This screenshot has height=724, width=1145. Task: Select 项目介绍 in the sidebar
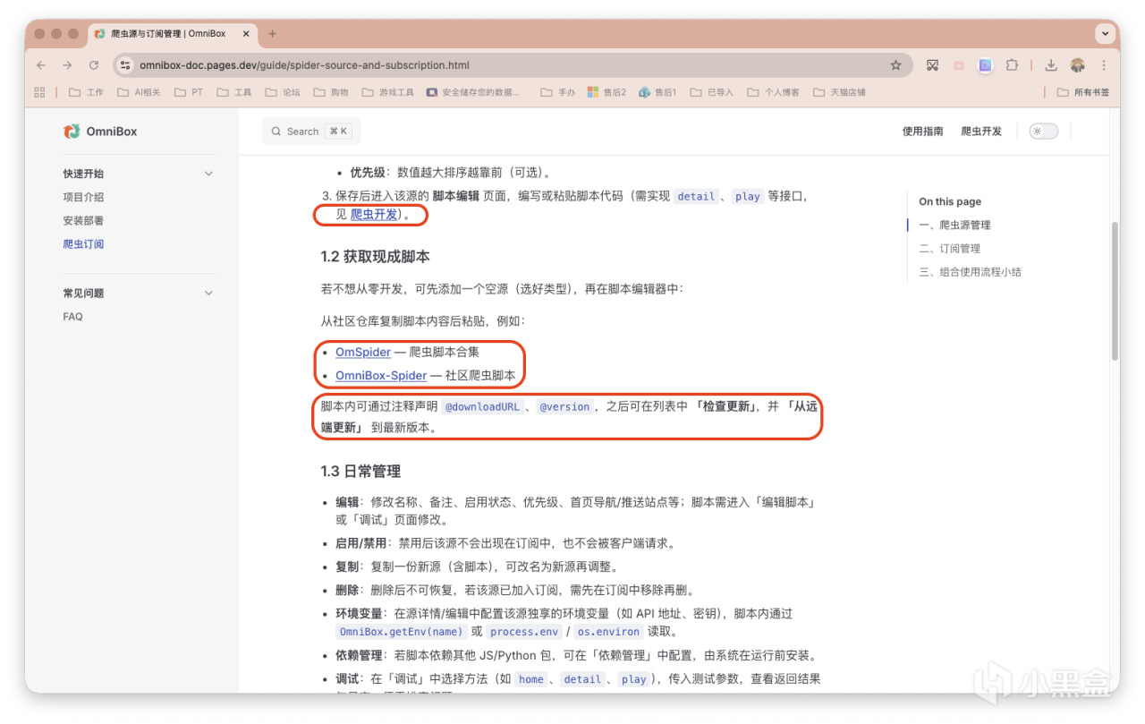tap(83, 197)
